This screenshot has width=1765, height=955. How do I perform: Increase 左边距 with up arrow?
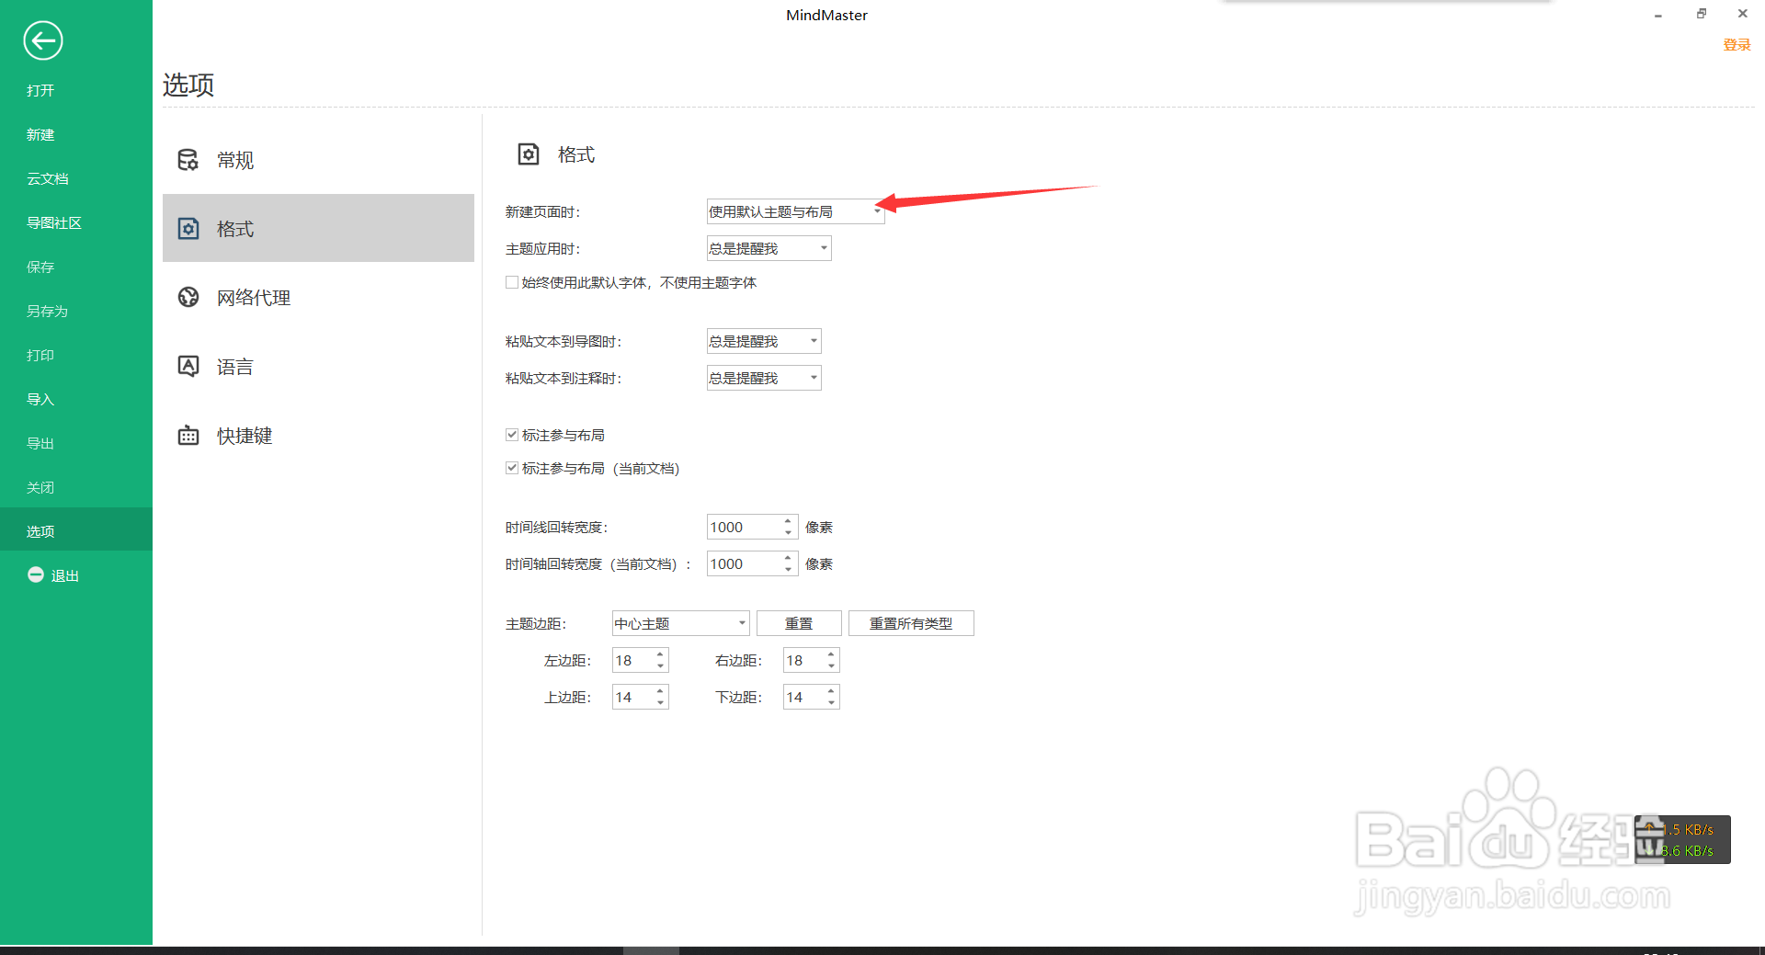(660, 654)
